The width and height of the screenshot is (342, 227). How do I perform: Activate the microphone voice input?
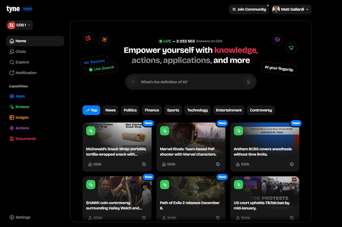coord(249,82)
